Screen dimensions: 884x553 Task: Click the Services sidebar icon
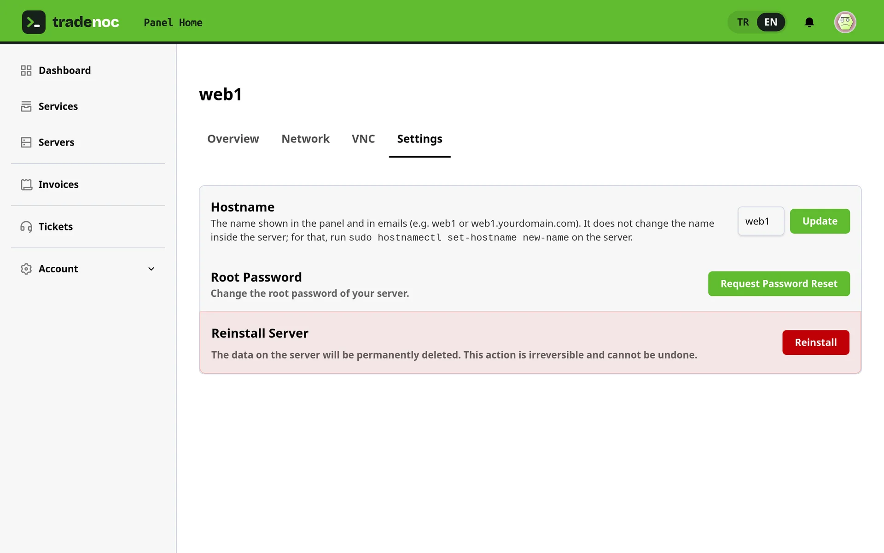click(26, 106)
